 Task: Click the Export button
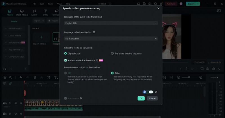coord(191,4)
